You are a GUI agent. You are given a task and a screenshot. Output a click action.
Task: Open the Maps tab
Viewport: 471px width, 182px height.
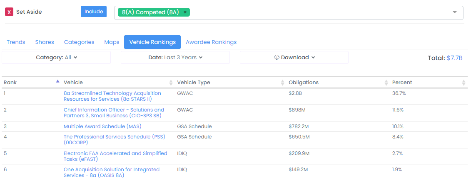tap(112, 42)
